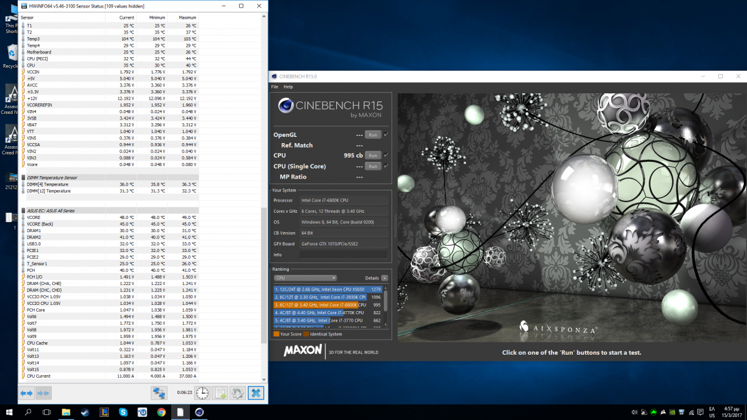
Task: Open Google Chrome from the taskbar
Action: (161, 412)
